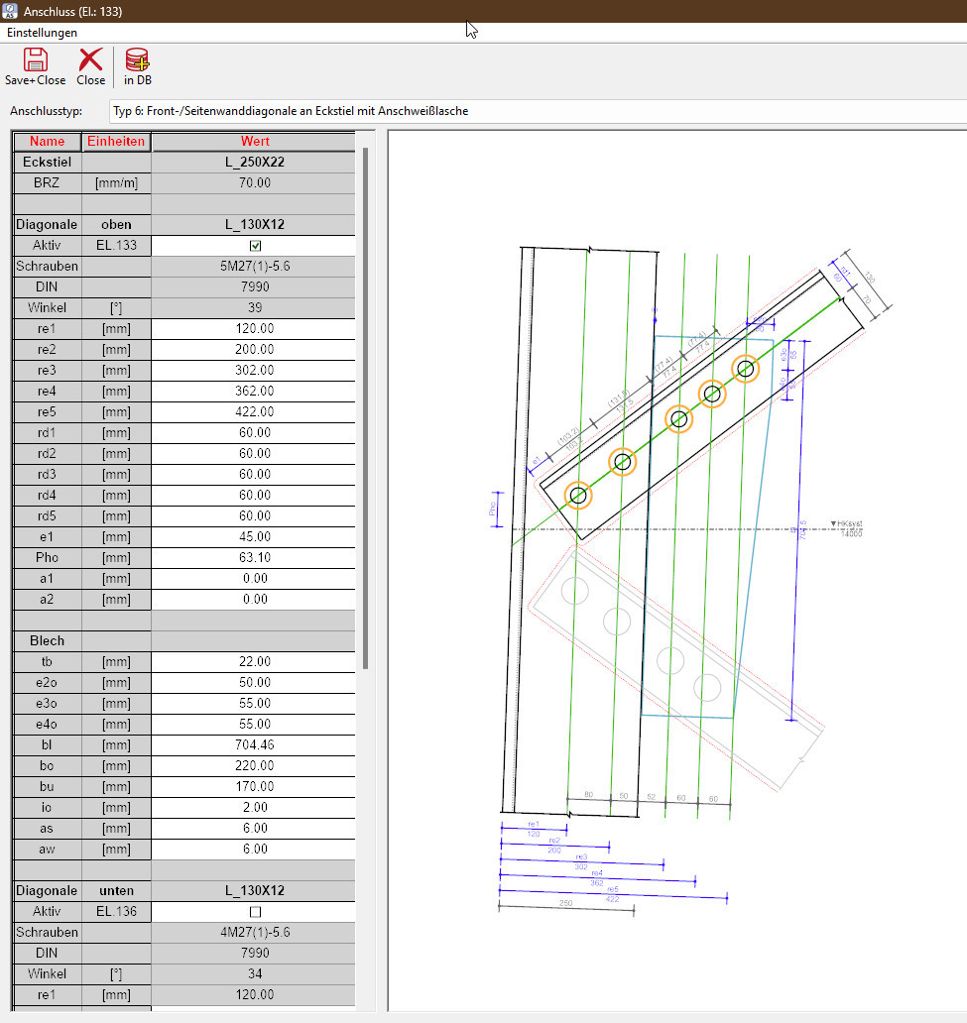This screenshot has height=1023, width=967.
Task: Uncheck Aktiv checkbox for EL.133
Action: (x=255, y=246)
